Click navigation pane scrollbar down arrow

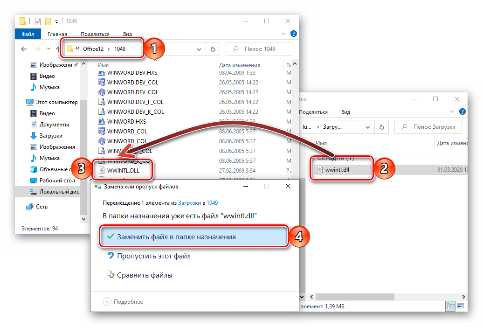(x=83, y=219)
